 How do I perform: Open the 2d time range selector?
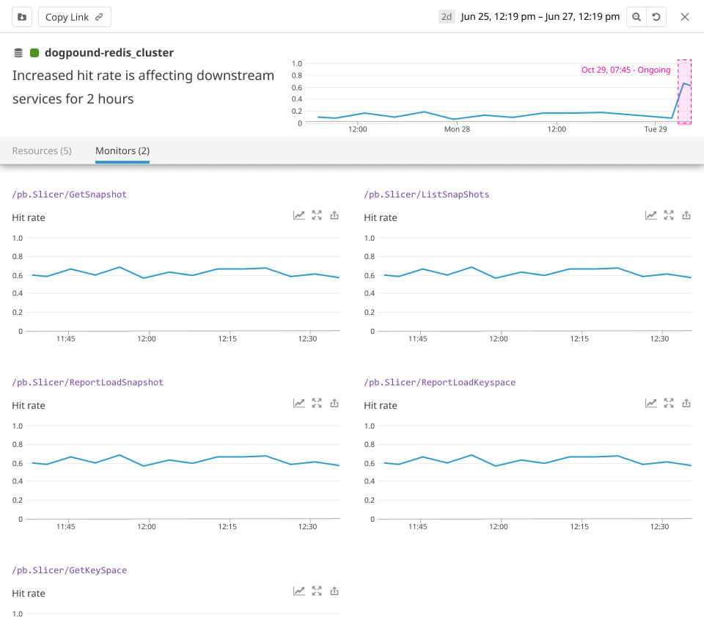click(x=447, y=17)
